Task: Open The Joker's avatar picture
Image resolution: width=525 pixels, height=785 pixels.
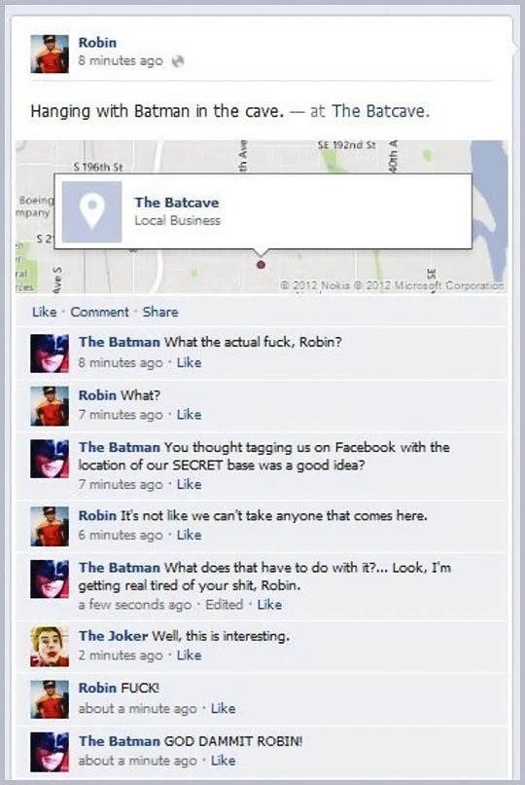Action: [50, 647]
